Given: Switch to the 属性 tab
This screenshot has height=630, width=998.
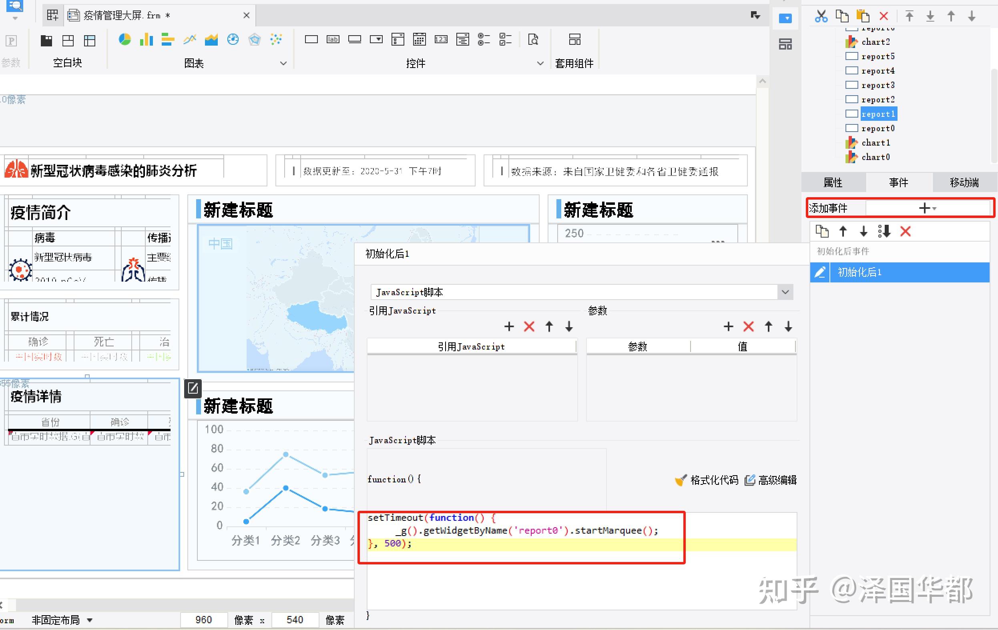Looking at the screenshot, I should coord(833,182).
